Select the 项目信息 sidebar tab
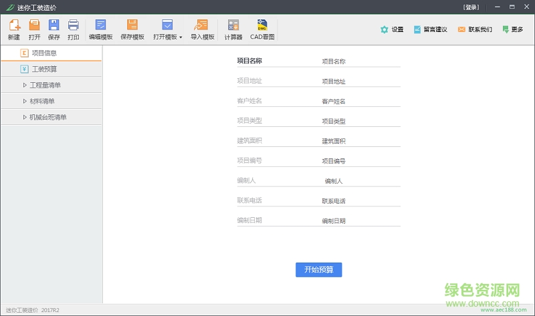Viewport: 535px width, 316px height. 51,53
